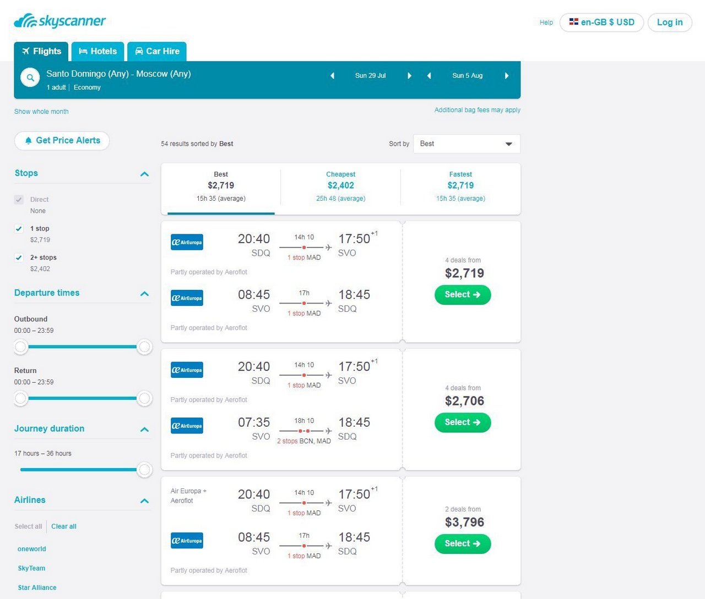Click the plane icon on Flights tab
The width and height of the screenshot is (705, 599).
[25, 51]
